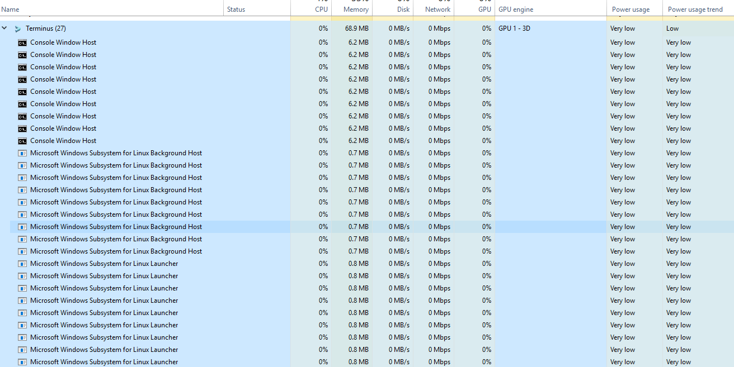The image size is (734, 367).
Task: Sort by the Network column header
Action: pyautogui.click(x=437, y=9)
